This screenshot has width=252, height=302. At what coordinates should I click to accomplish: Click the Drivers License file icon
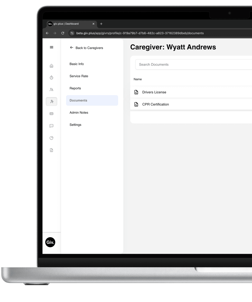point(136,92)
